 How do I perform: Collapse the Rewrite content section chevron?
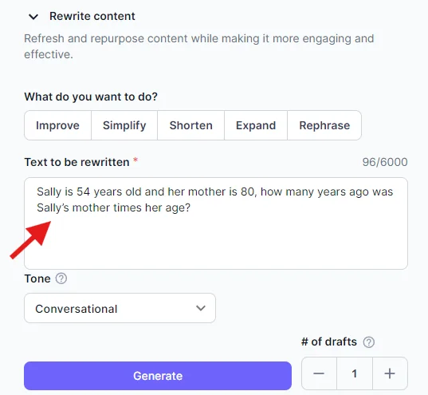click(33, 17)
